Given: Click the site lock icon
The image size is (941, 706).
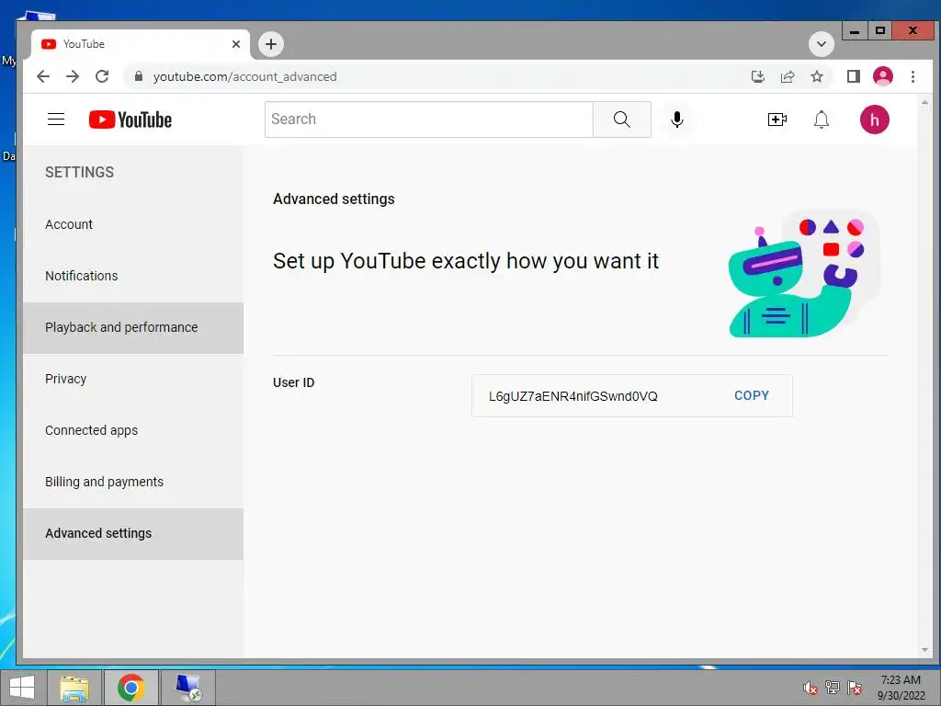Looking at the screenshot, I should coord(139,76).
